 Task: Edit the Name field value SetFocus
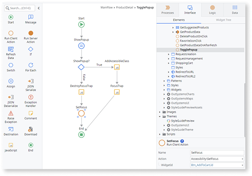(x=217, y=152)
